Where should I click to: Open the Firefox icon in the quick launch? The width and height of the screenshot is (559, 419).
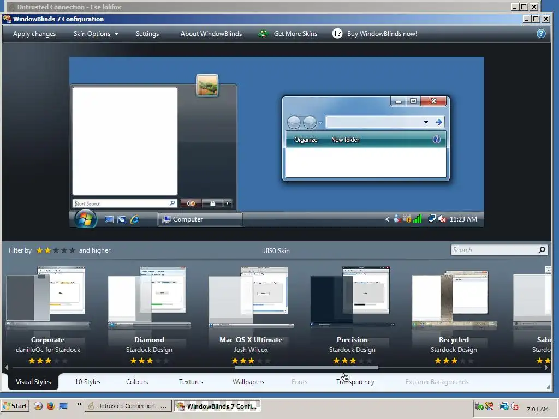click(51, 406)
